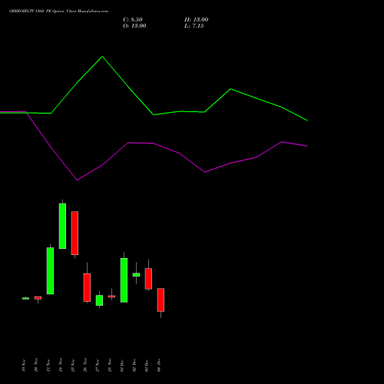Select the 25 Nov date label
The image size is (384, 384).
click(x=73, y=366)
